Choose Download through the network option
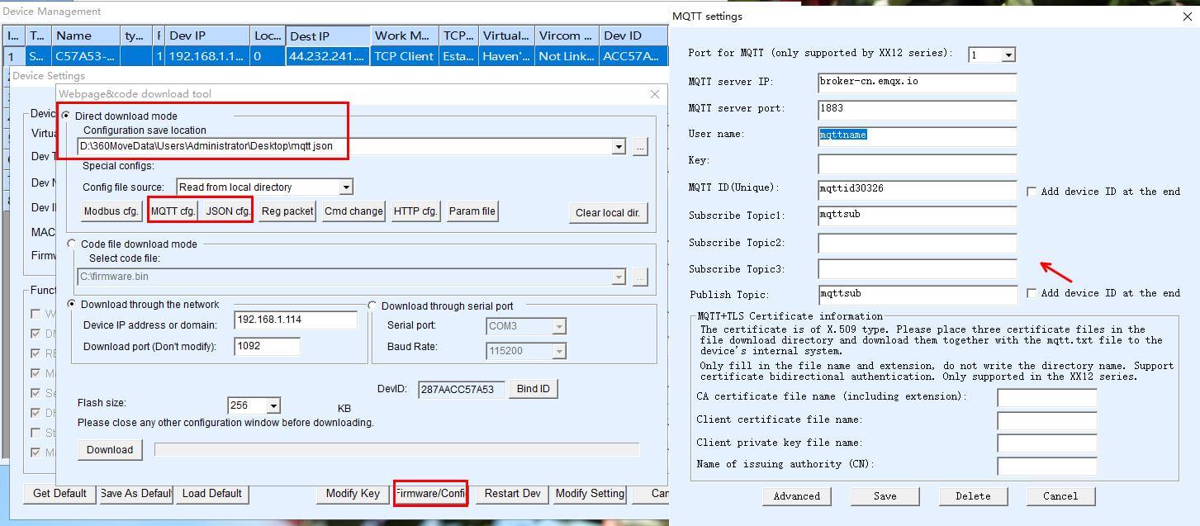The image size is (1200, 526). [72, 305]
